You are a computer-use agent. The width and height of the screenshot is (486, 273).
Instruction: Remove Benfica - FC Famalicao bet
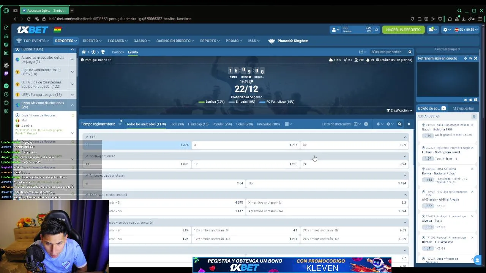(472, 238)
